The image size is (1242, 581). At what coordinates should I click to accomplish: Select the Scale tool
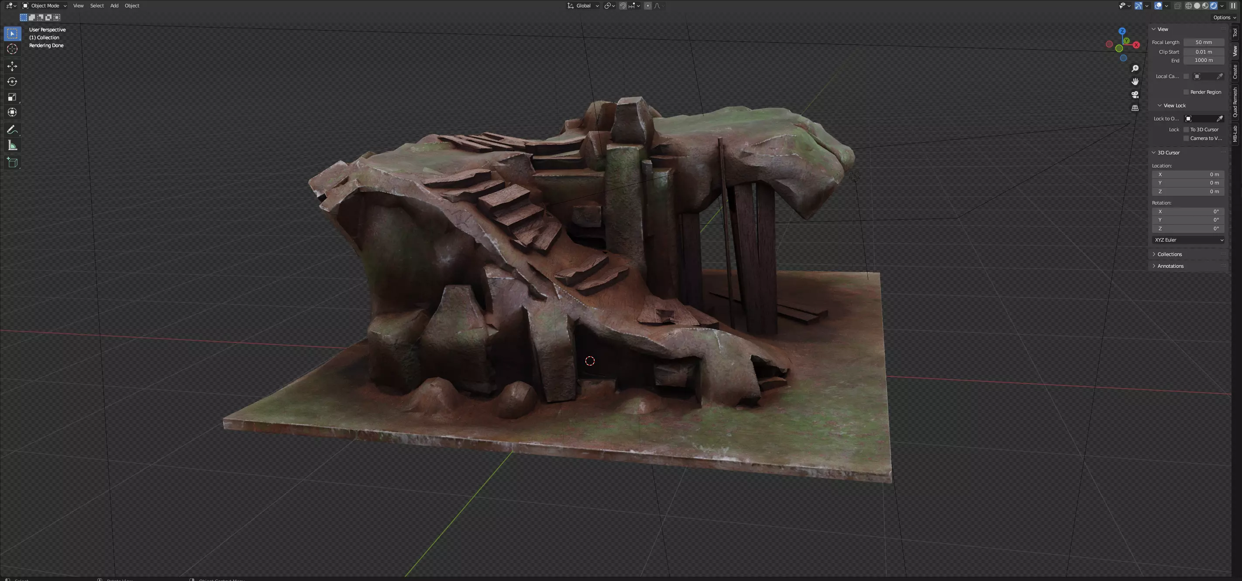[x=12, y=97]
